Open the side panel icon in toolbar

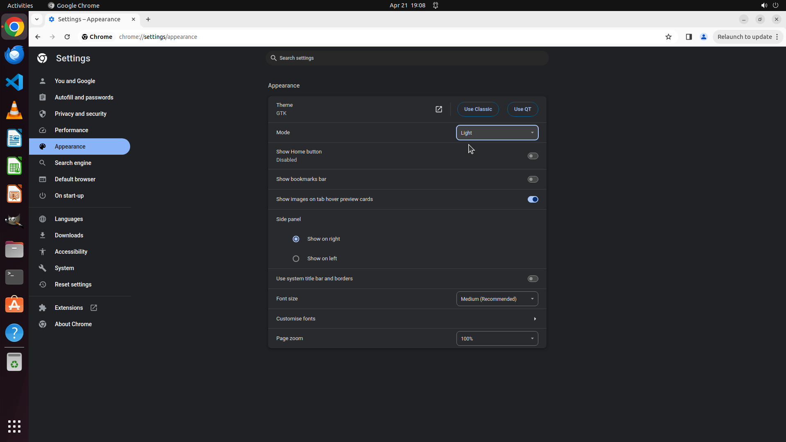tap(689, 37)
